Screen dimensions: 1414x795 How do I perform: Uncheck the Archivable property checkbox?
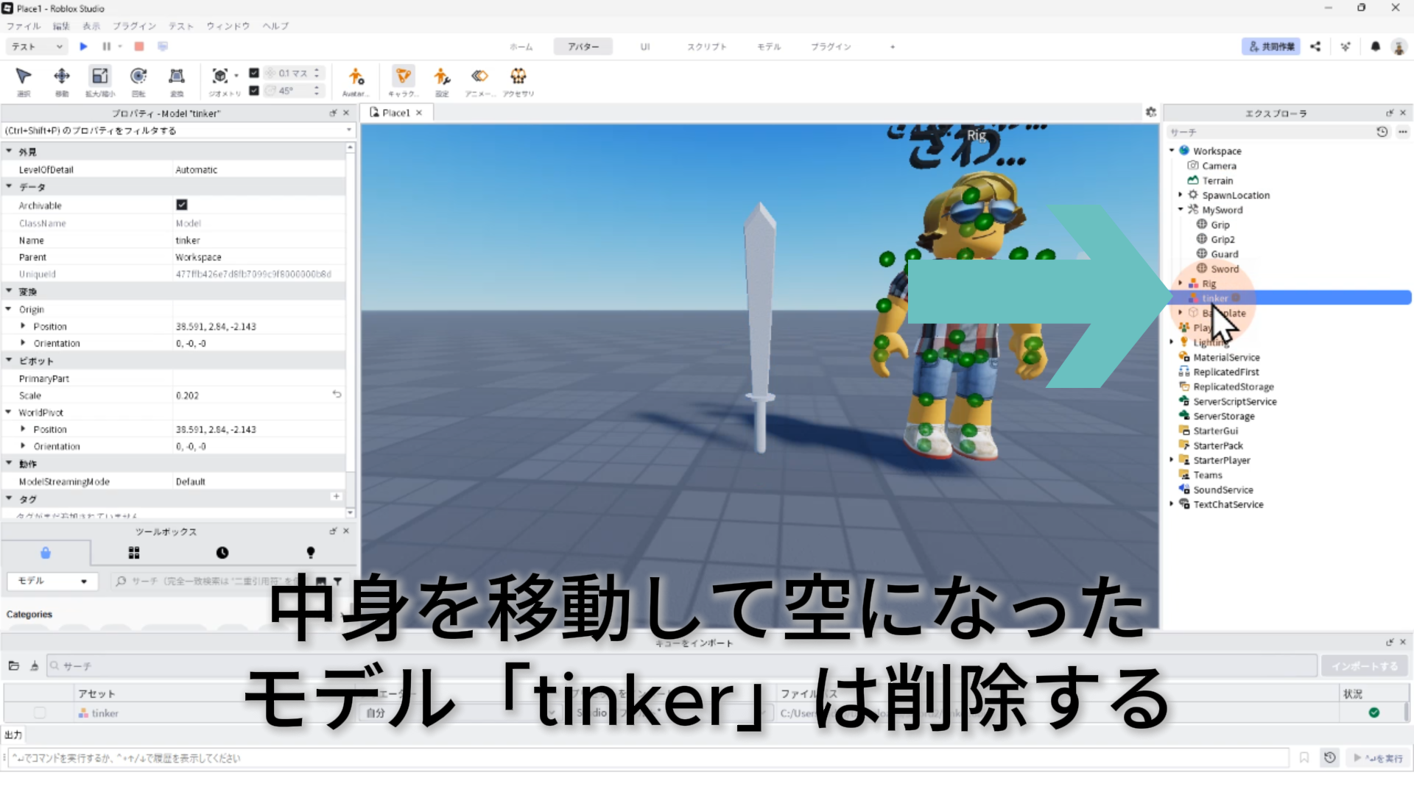click(182, 205)
